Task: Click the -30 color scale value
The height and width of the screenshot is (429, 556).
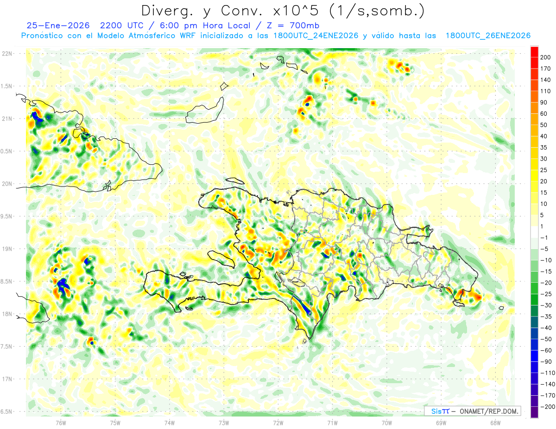Action: [547, 305]
